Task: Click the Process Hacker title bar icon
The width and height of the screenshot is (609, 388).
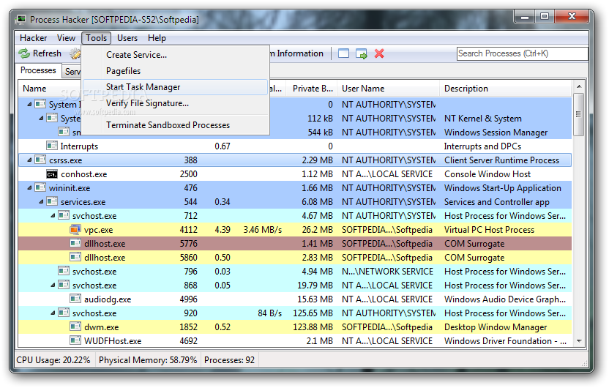Action: (20, 20)
